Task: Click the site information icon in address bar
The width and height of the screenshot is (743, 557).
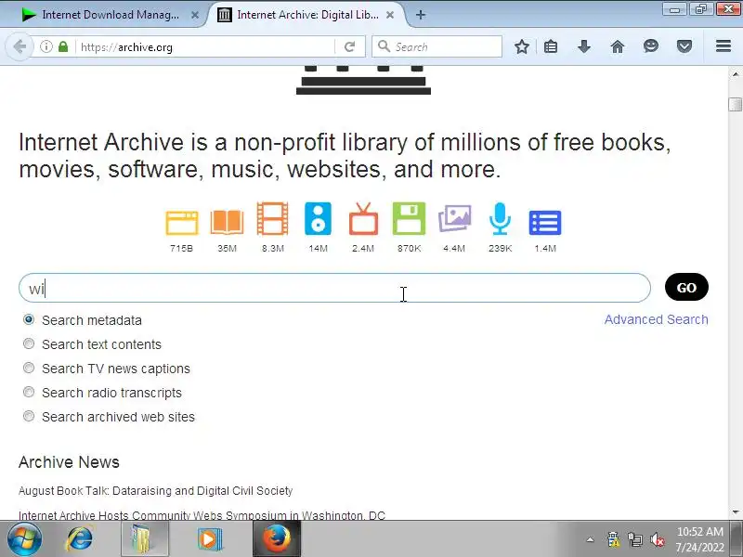Action: coord(46,46)
